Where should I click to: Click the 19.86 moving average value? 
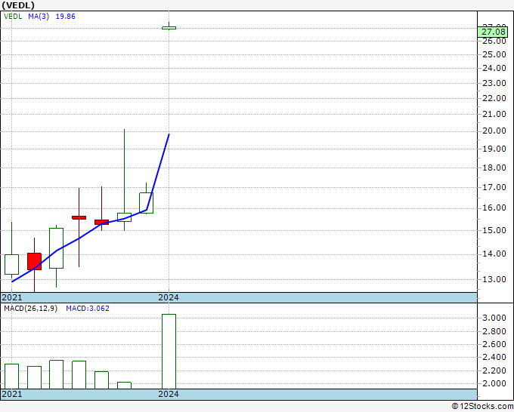tap(66, 17)
